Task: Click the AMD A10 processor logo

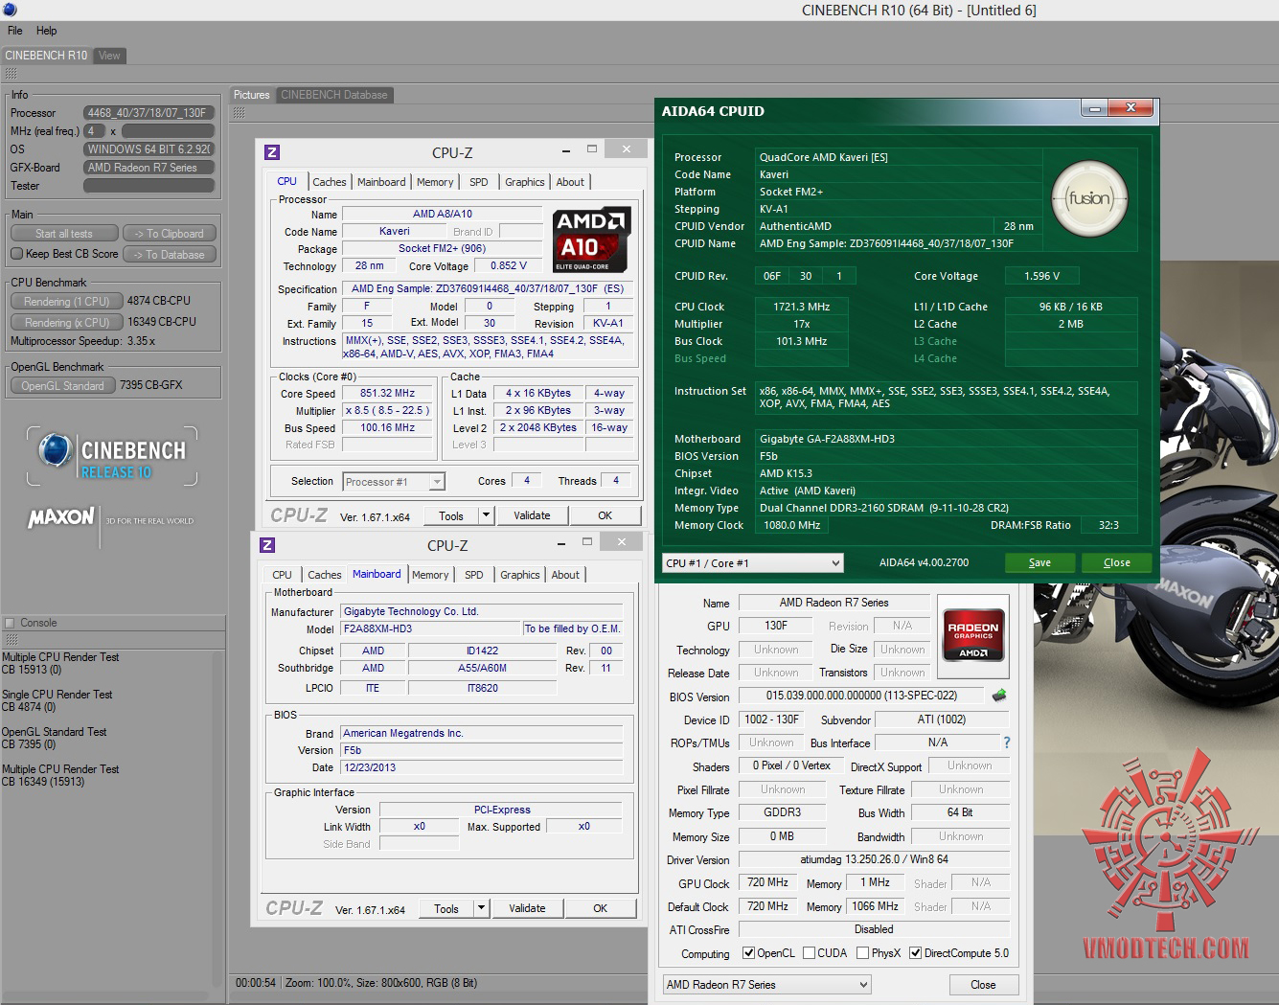Action: pyautogui.click(x=591, y=240)
